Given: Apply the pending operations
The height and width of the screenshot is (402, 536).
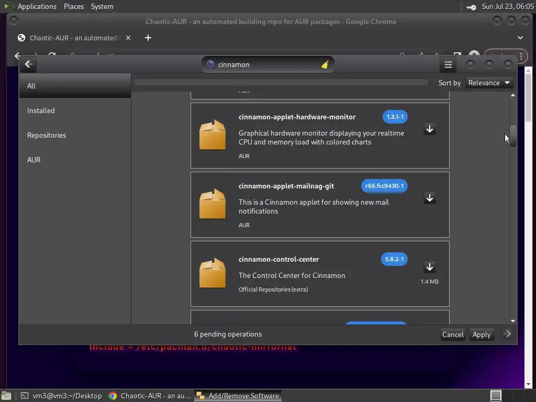Looking at the screenshot, I should tap(482, 334).
